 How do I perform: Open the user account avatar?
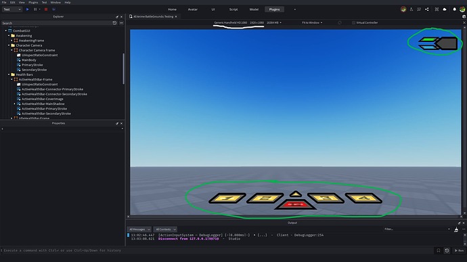click(x=462, y=9)
